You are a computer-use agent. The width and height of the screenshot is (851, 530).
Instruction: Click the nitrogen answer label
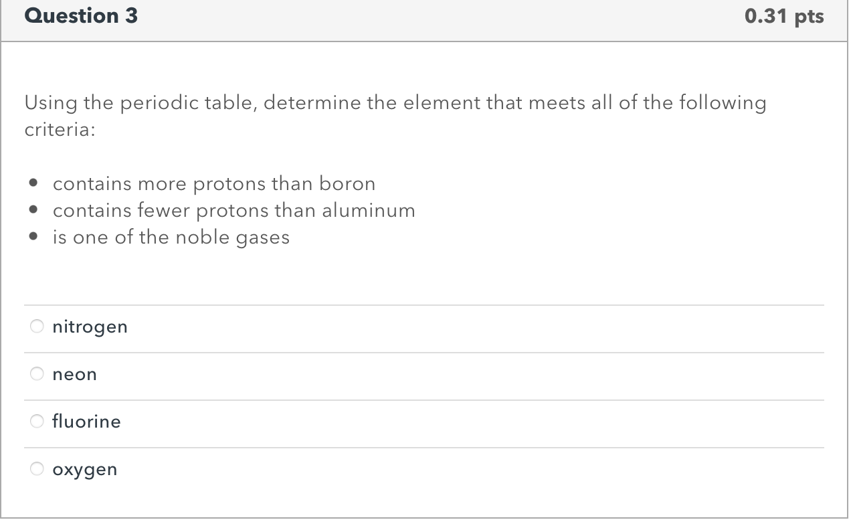[x=90, y=327]
